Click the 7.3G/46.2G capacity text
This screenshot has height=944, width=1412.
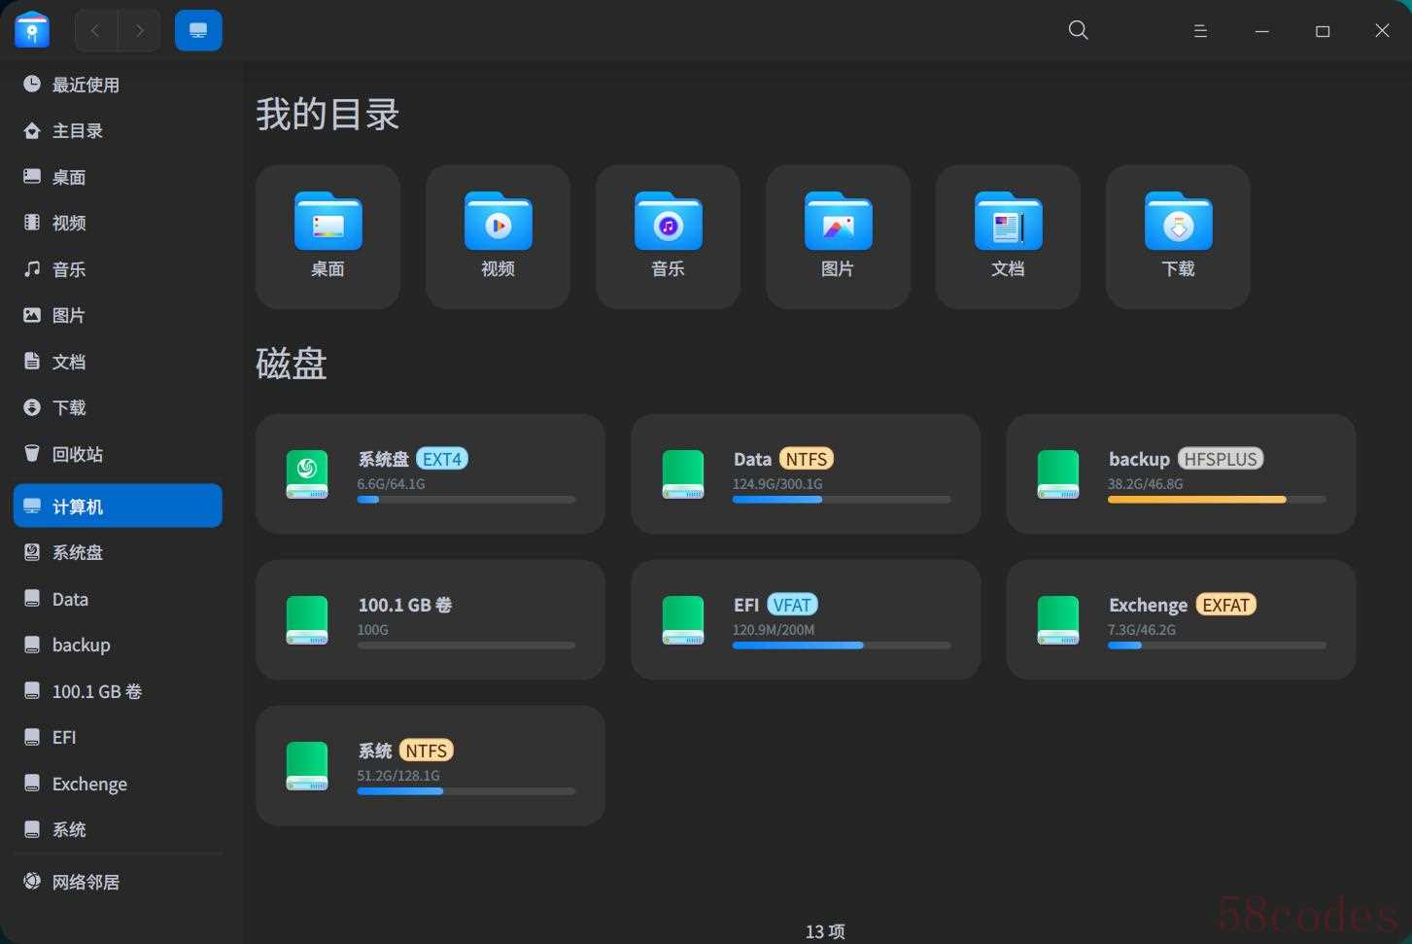[1142, 629]
